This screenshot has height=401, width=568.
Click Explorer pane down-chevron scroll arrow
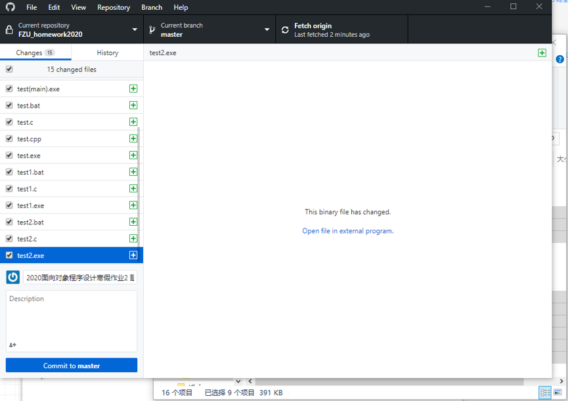pyautogui.click(x=238, y=381)
